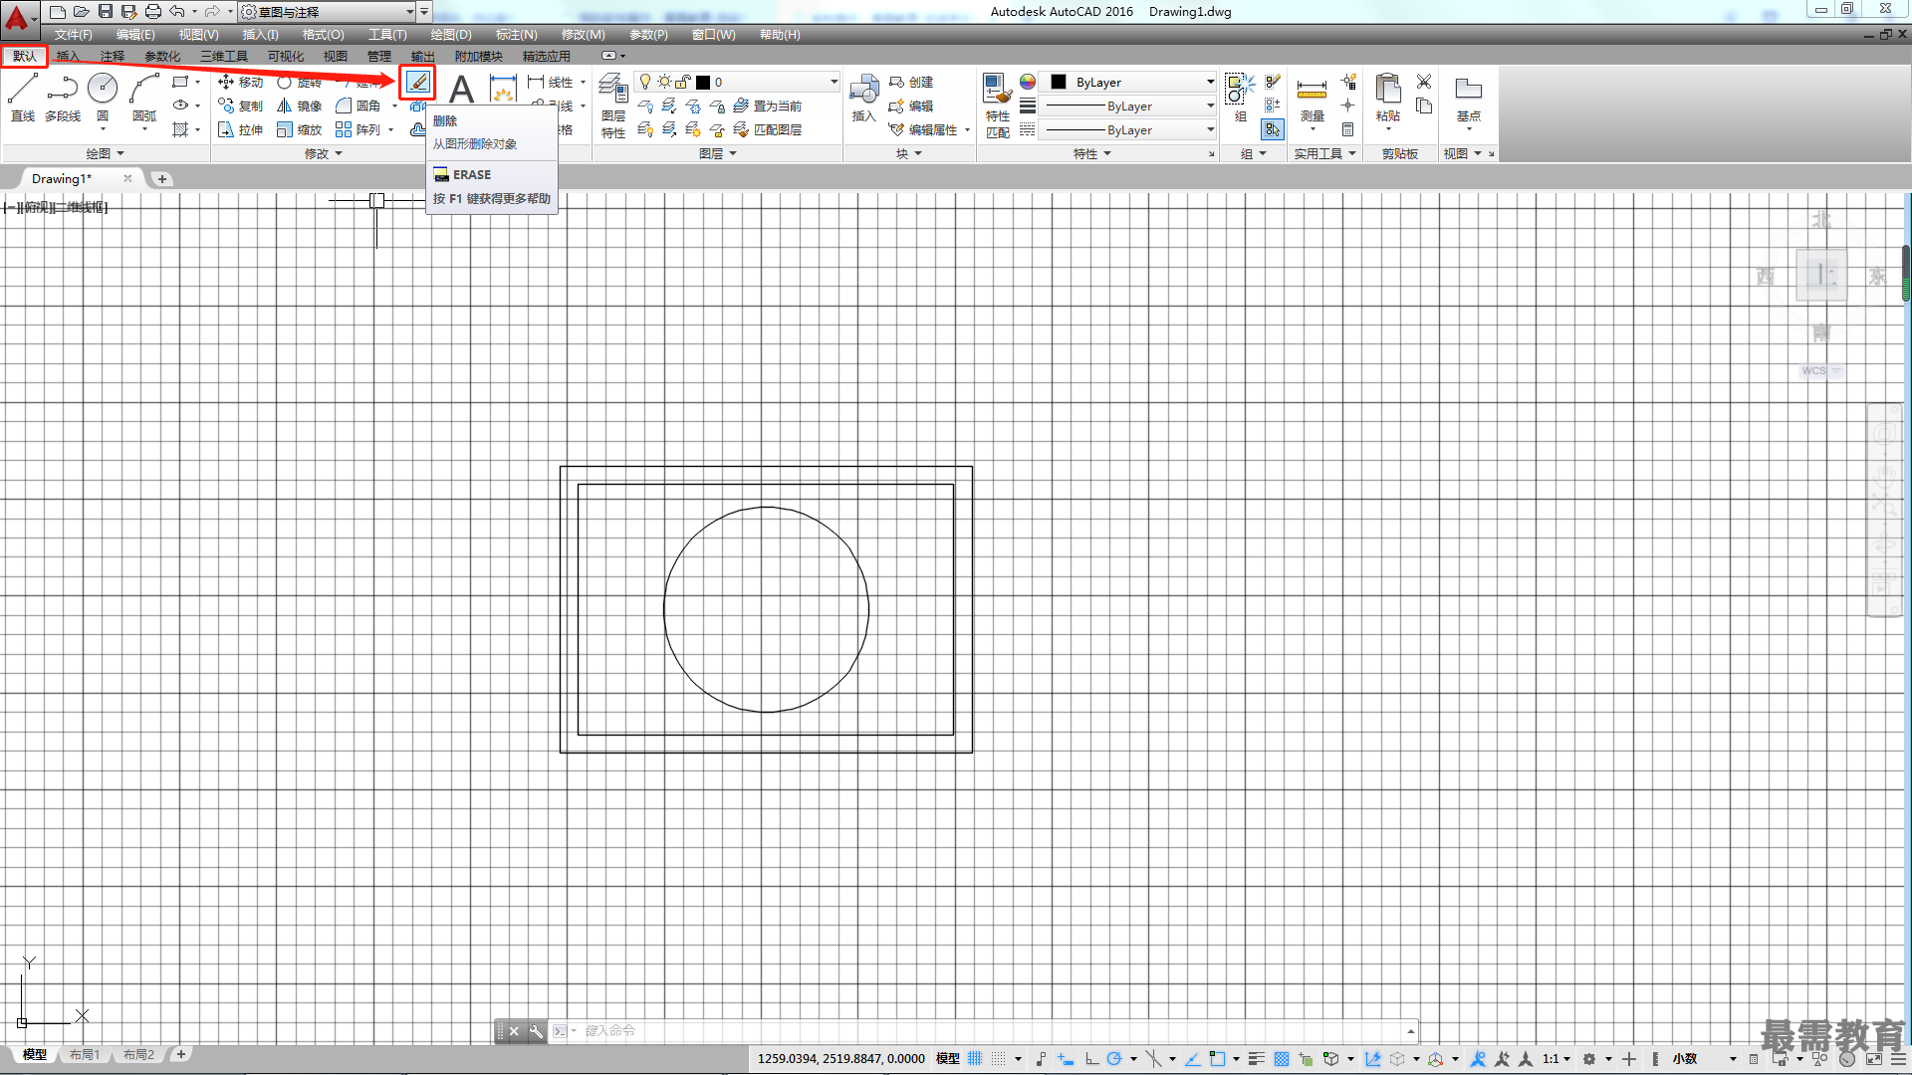Open the linetype ByLayer dropdown
Viewport: 1912px width, 1075px height.
[x=1128, y=129]
